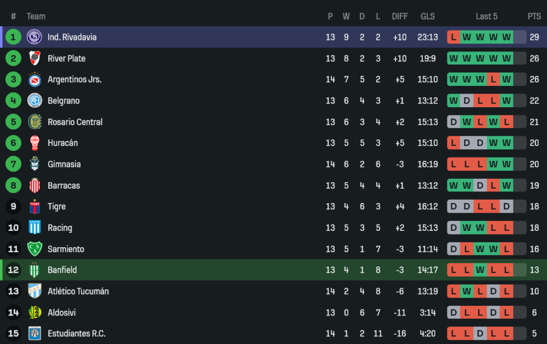
Task: Click River Plate's most recent win result
Action: (x=507, y=59)
